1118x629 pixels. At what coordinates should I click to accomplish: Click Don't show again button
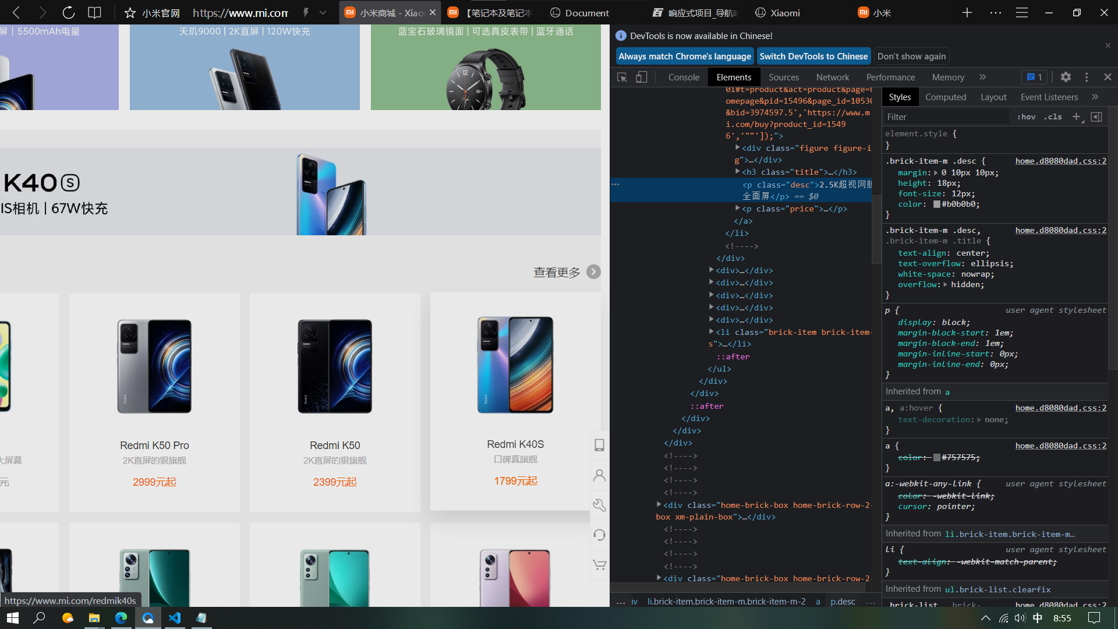point(911,56)
